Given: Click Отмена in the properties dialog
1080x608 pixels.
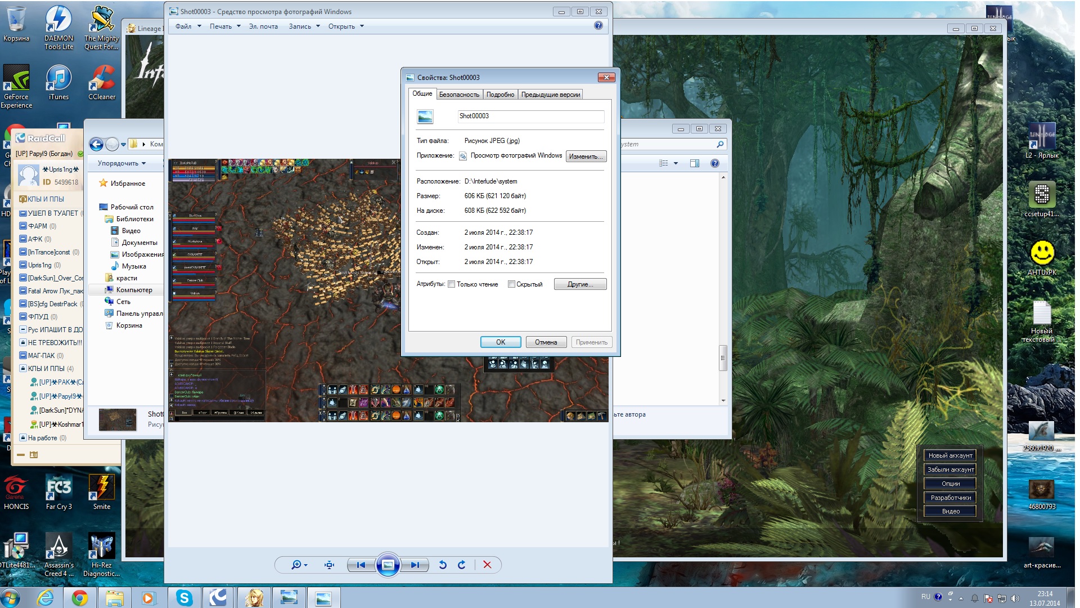Looking at the screenshot, I should coord(546,342).
